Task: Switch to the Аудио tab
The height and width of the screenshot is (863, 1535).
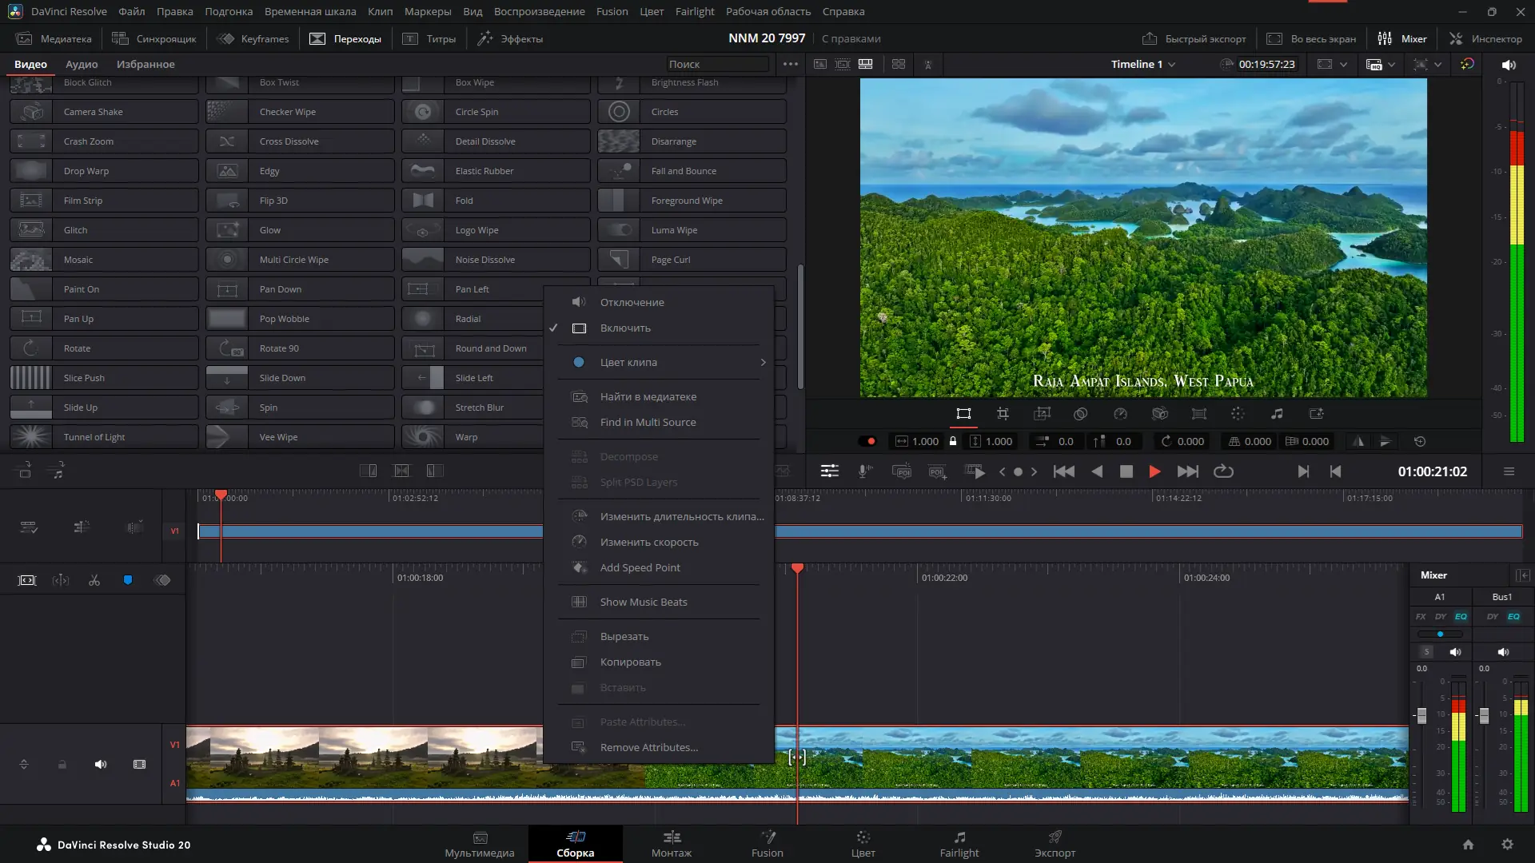Action: 82,64
